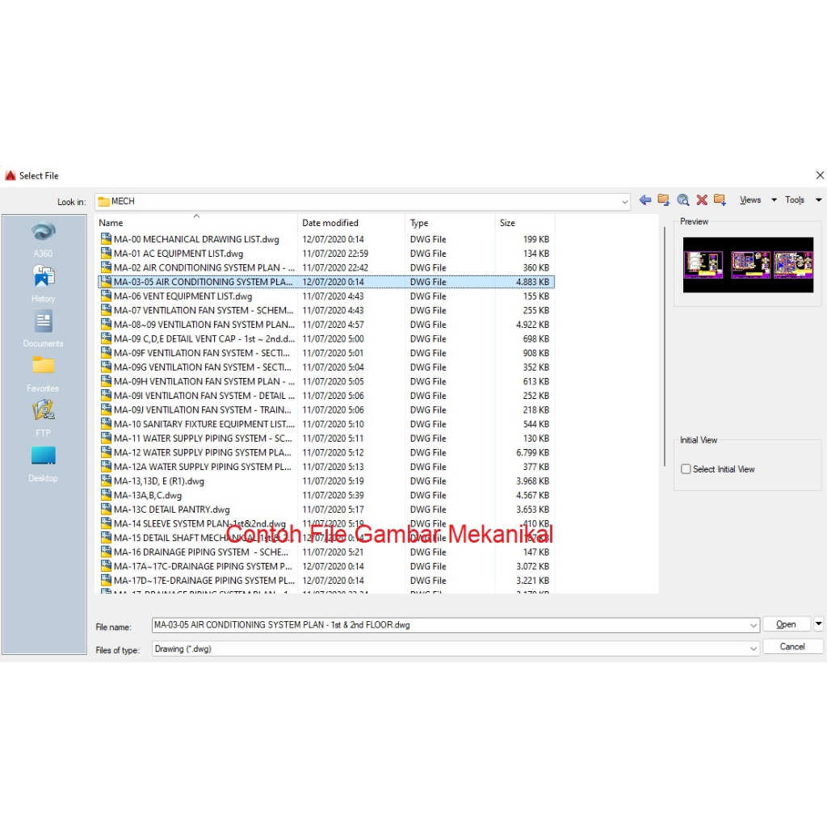Click the Search the Web icon
Image resolution: width=827 pixels, height=827 pixels.
pos(682,200)
